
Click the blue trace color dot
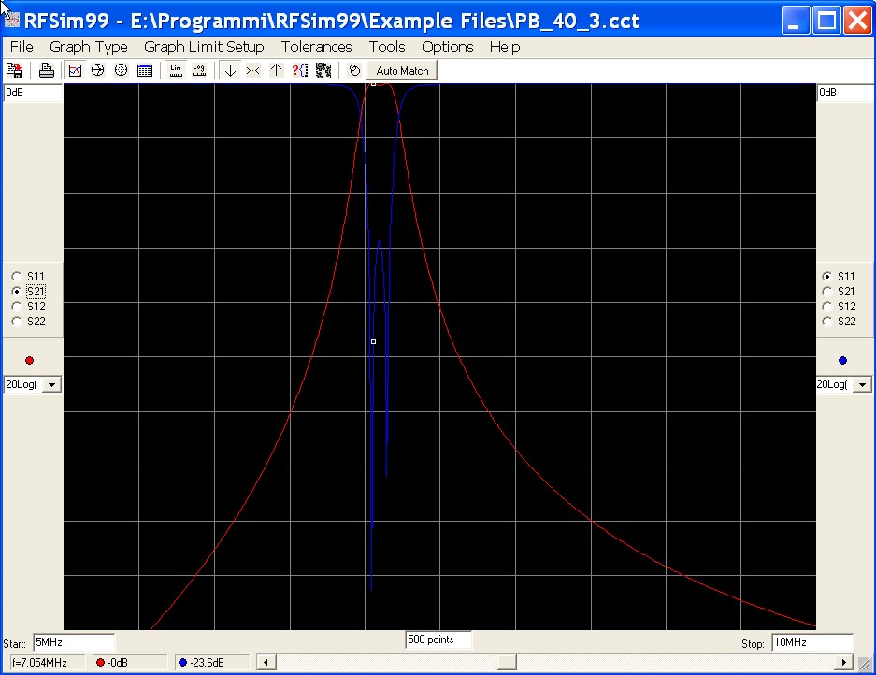pyautogui.click(x=842, y=361)
